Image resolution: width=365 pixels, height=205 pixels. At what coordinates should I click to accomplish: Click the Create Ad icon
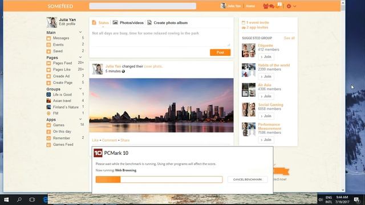click(x=48, y=76)
